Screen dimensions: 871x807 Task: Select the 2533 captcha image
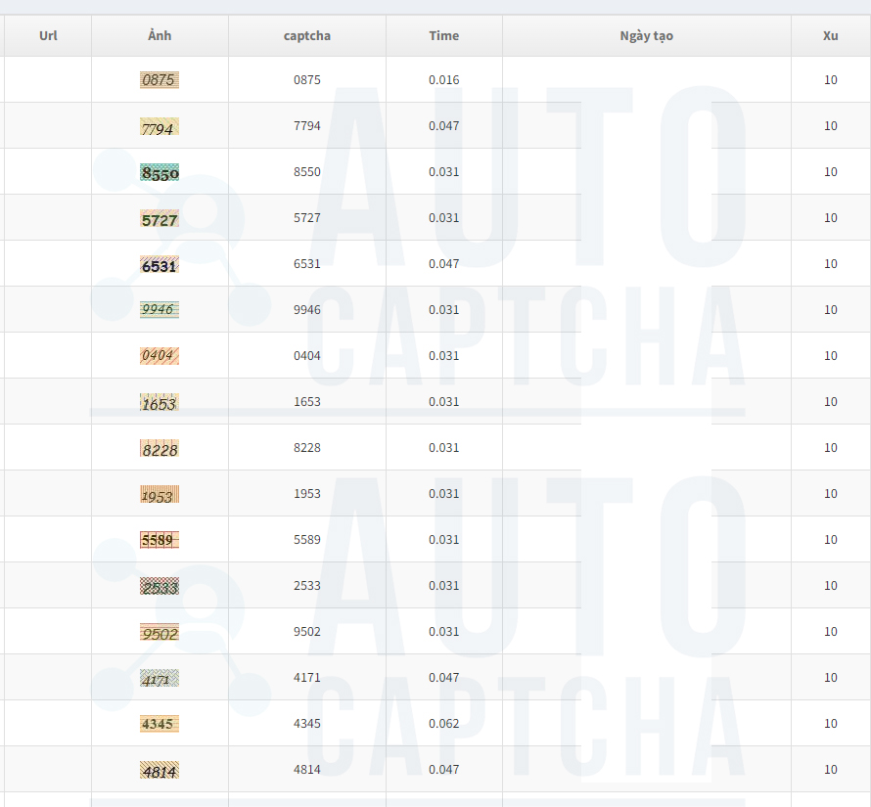160,586
